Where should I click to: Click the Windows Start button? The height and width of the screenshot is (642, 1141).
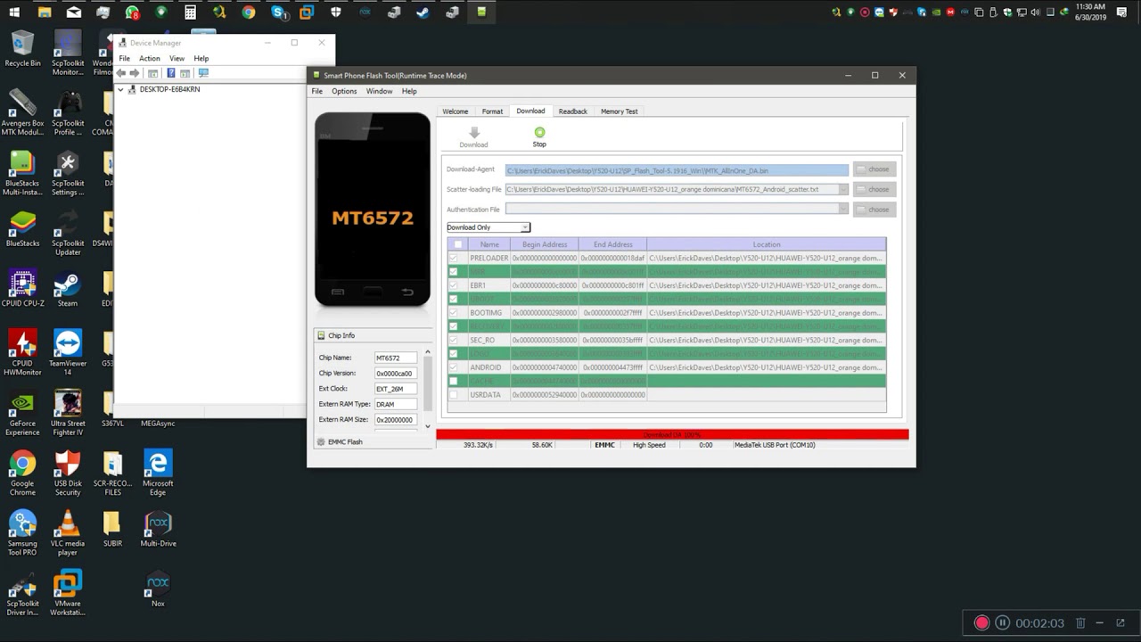[x=14, y=12]
